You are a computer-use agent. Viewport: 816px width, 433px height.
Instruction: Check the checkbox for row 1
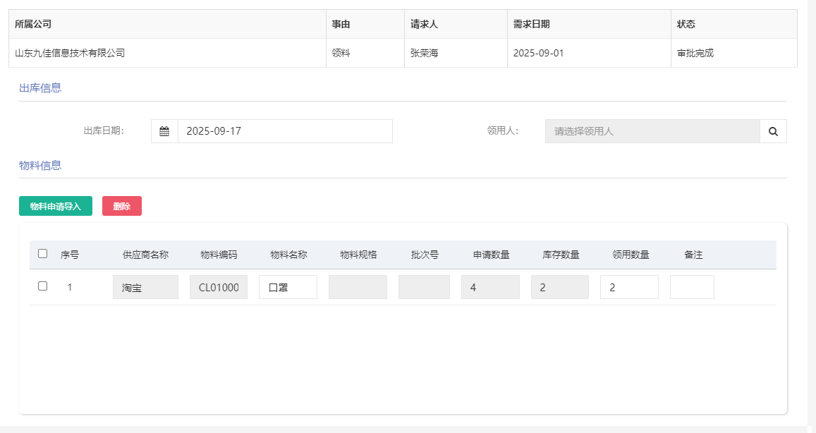point(43,286)
